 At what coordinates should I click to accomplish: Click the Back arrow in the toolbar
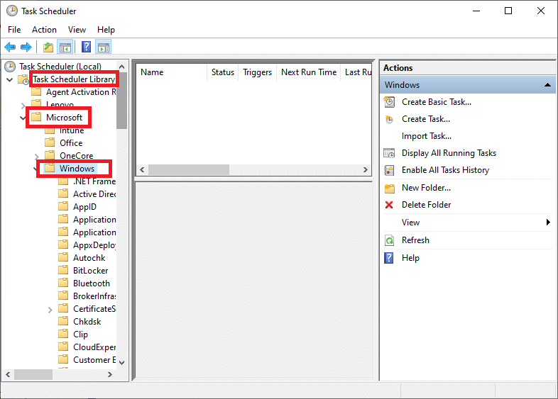point(10,47)
